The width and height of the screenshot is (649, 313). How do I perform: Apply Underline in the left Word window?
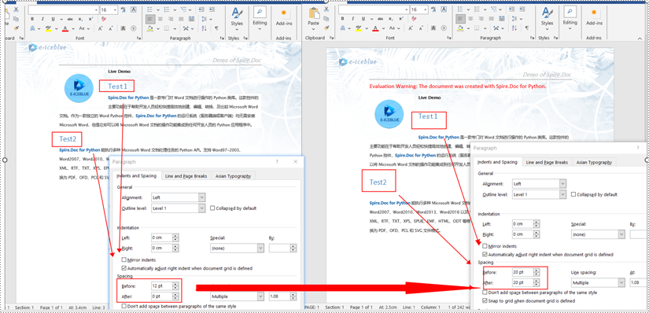click(53, 19)
